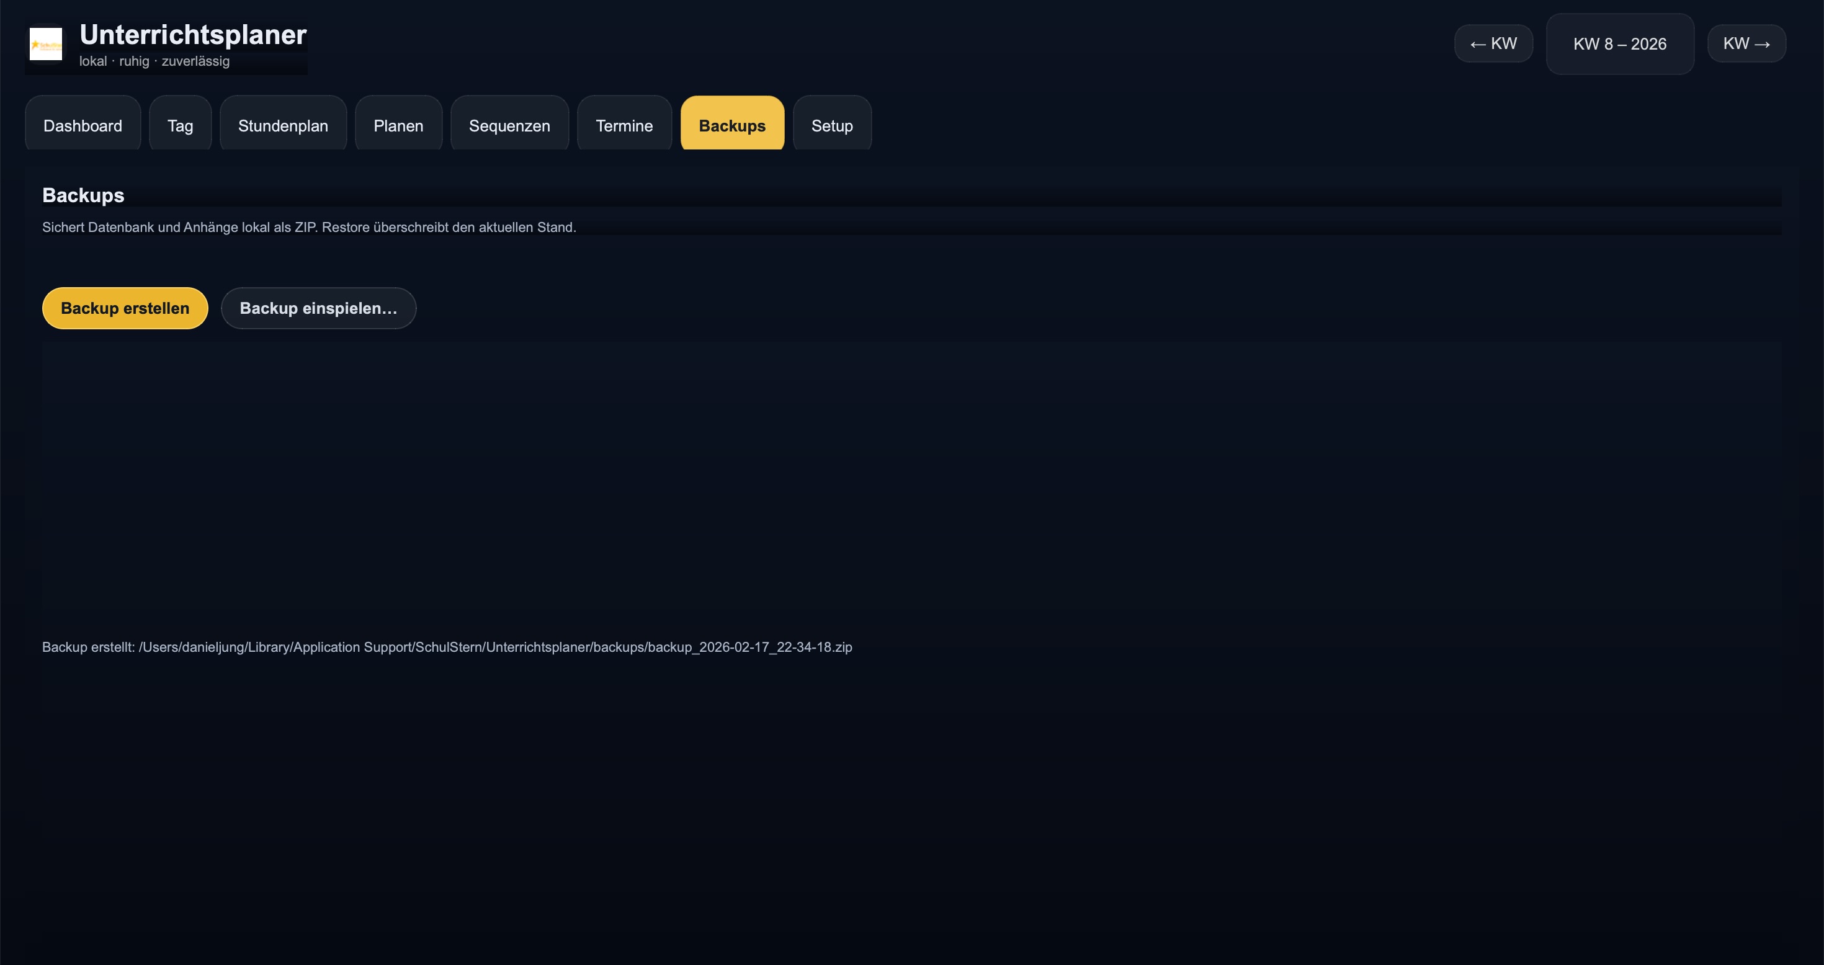Switch to the Setup tab
Image resolution: width=1824 pixels, height=965 pixels.
coord(831,125)
